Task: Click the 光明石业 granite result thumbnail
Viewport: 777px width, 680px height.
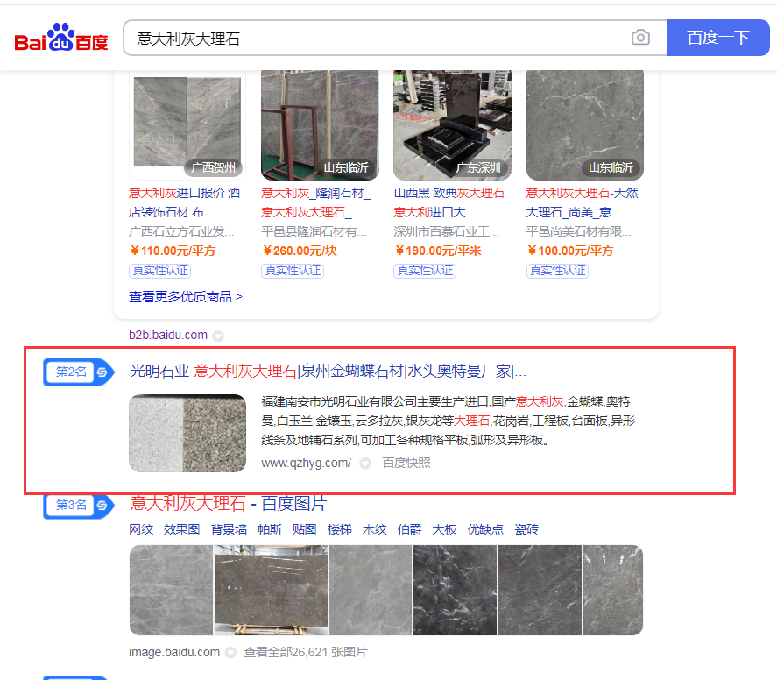Action: pos(187,434)
